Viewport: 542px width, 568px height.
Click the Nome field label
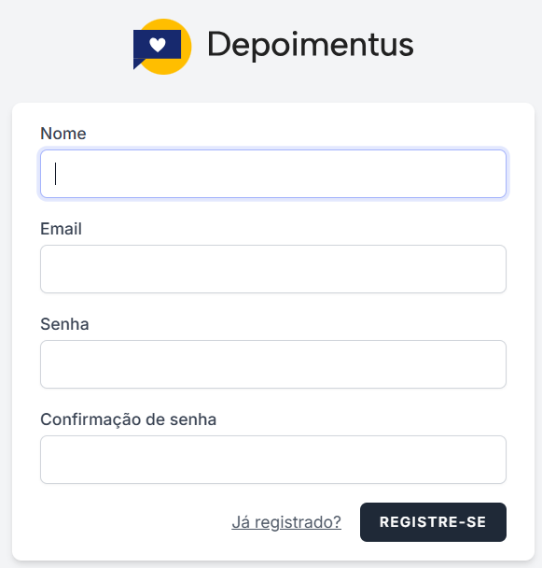pos(63,134)
